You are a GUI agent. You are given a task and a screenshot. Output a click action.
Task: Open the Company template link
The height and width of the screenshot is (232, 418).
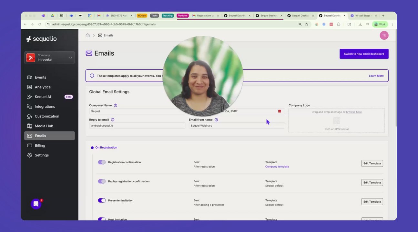click(277, 167)
